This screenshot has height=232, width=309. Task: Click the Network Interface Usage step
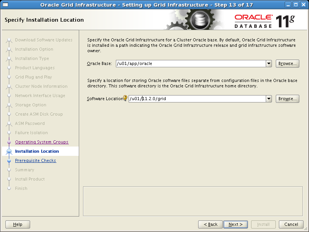pos(40,96)
